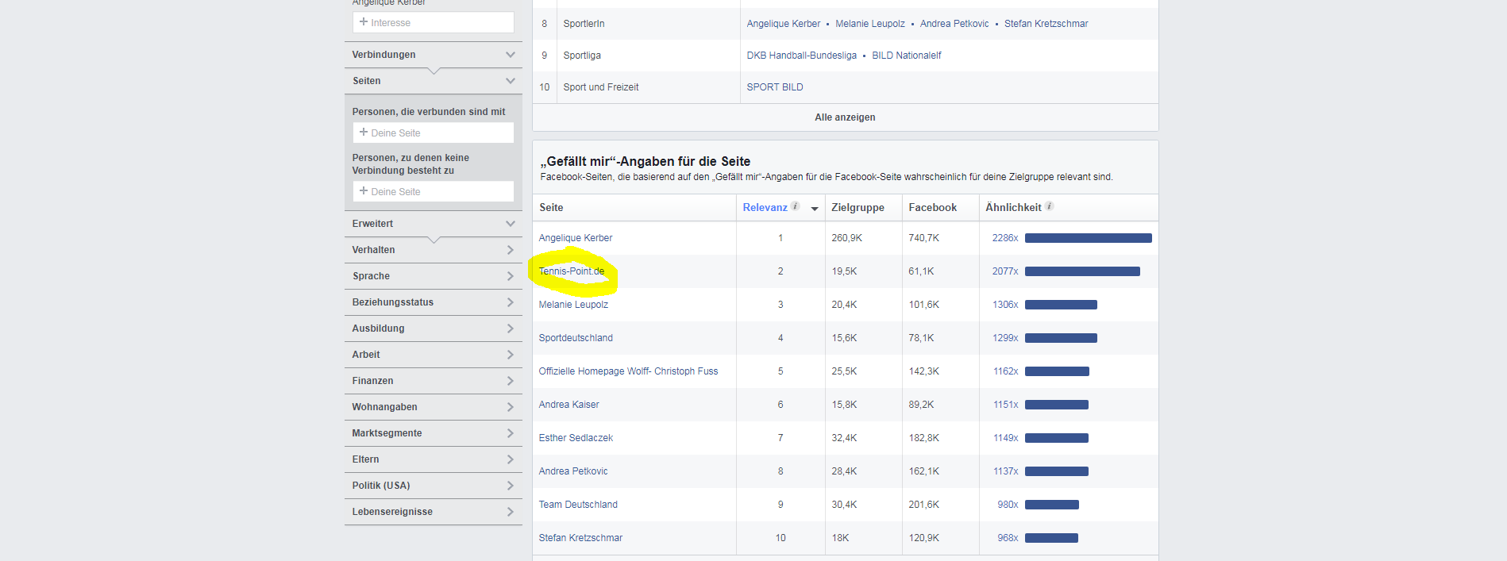The image size is (1507, 561).
Task: Click 2286x similarity bar for Angelique Kerber
Action: point(1089,238)
